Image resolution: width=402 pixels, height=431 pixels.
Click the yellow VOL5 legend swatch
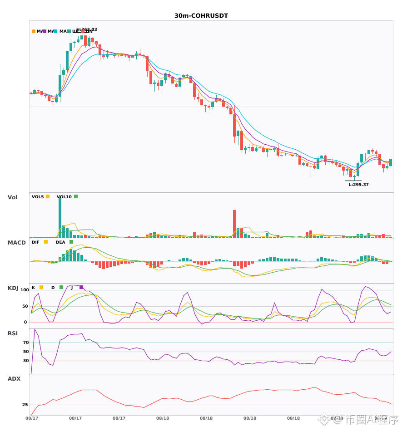[x=48, y=196]
